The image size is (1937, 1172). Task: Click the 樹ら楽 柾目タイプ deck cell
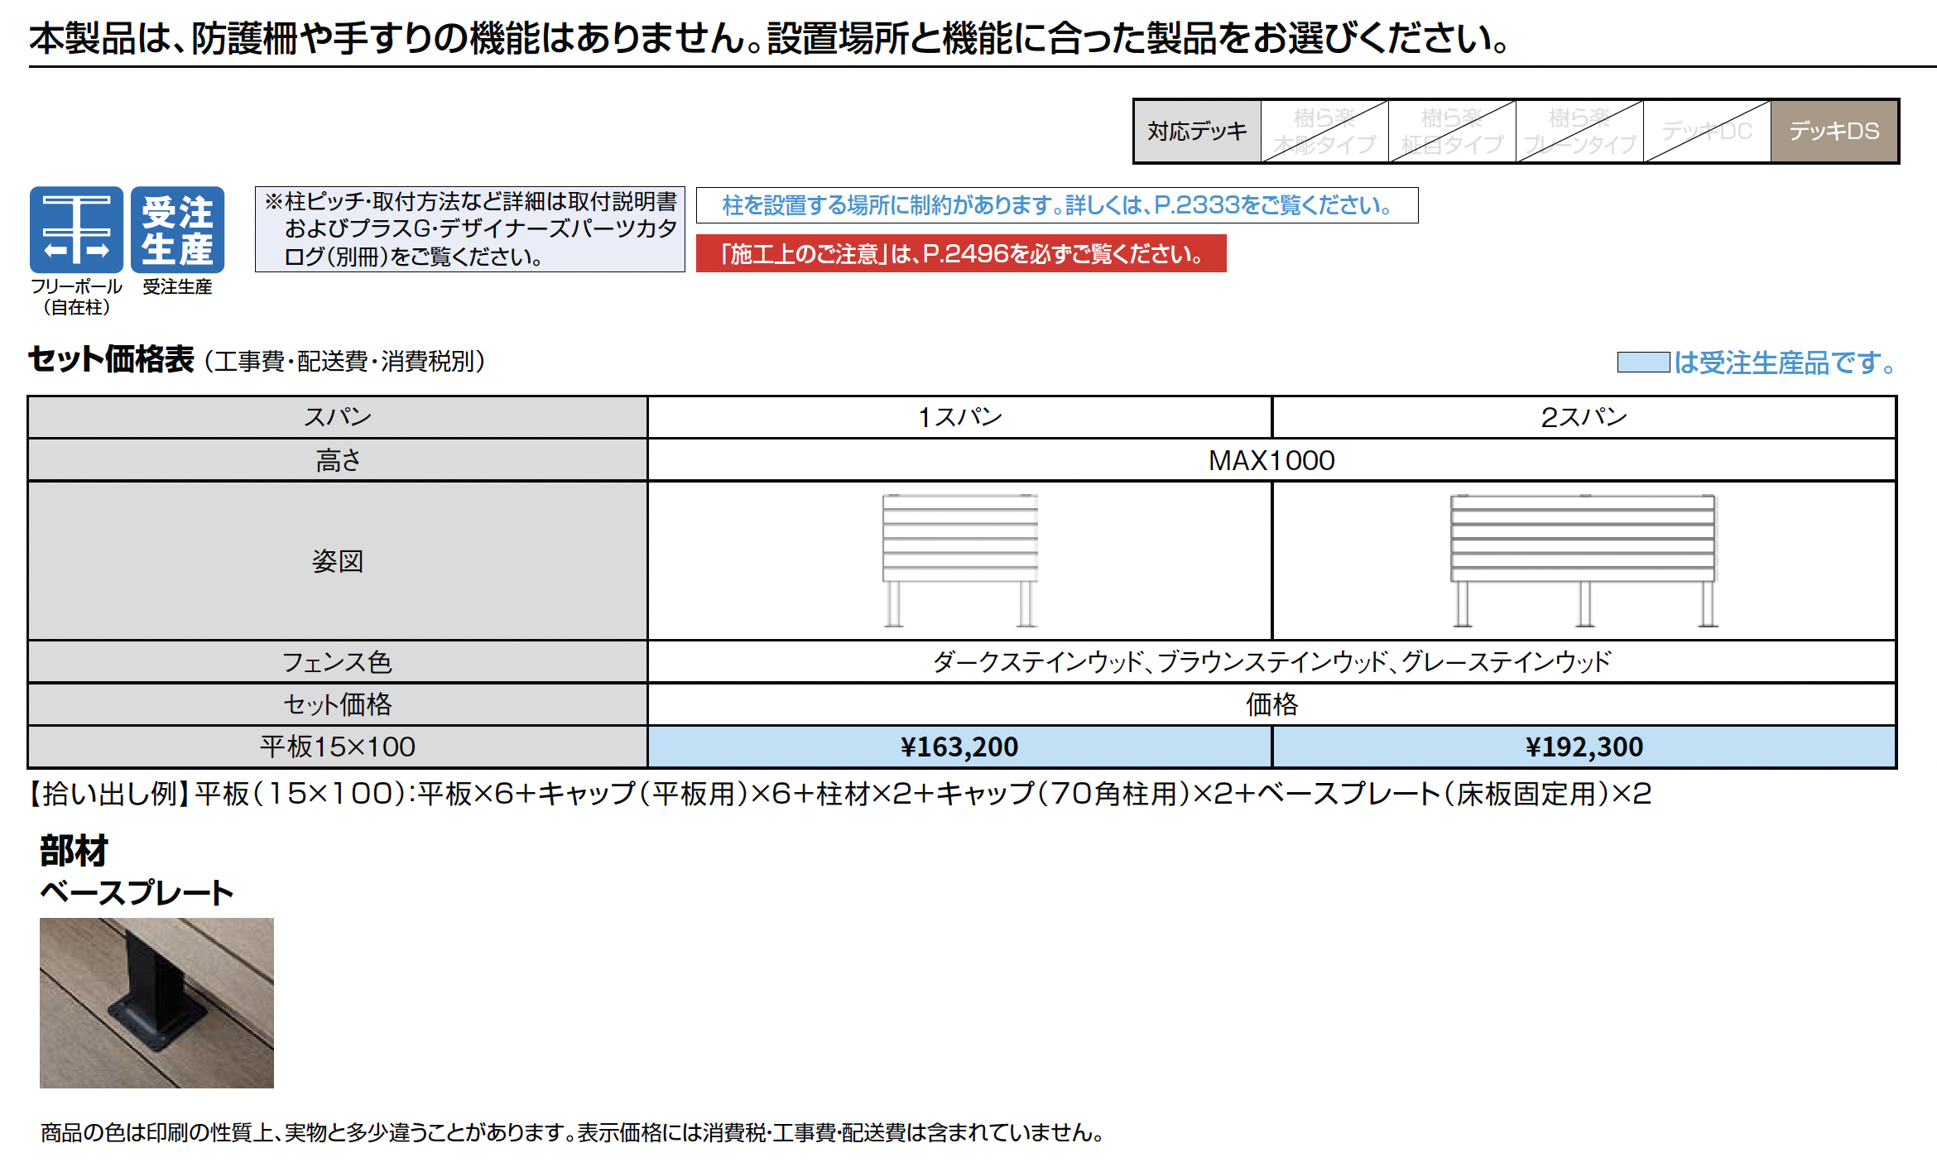point(1452,131)
